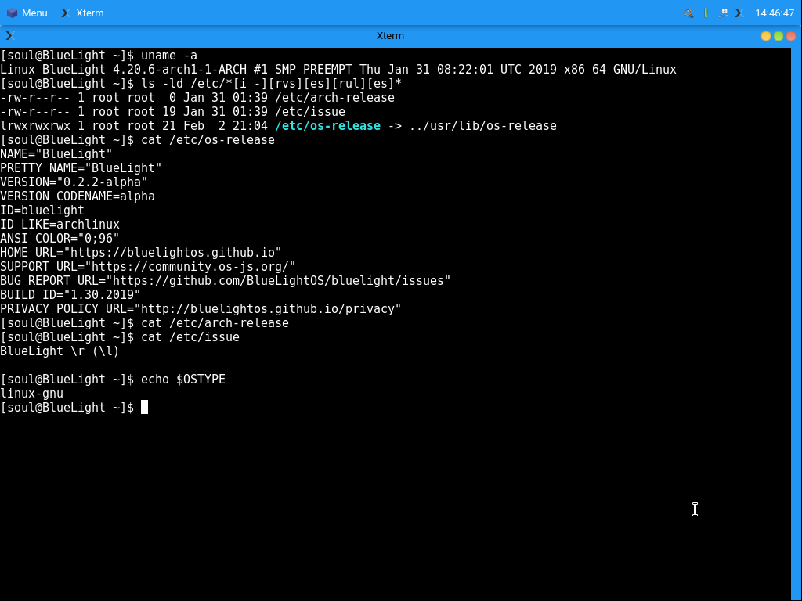The image size is (802, 601).
Task: Click the green battery tray icon
Action: click(x=706, y=13)
